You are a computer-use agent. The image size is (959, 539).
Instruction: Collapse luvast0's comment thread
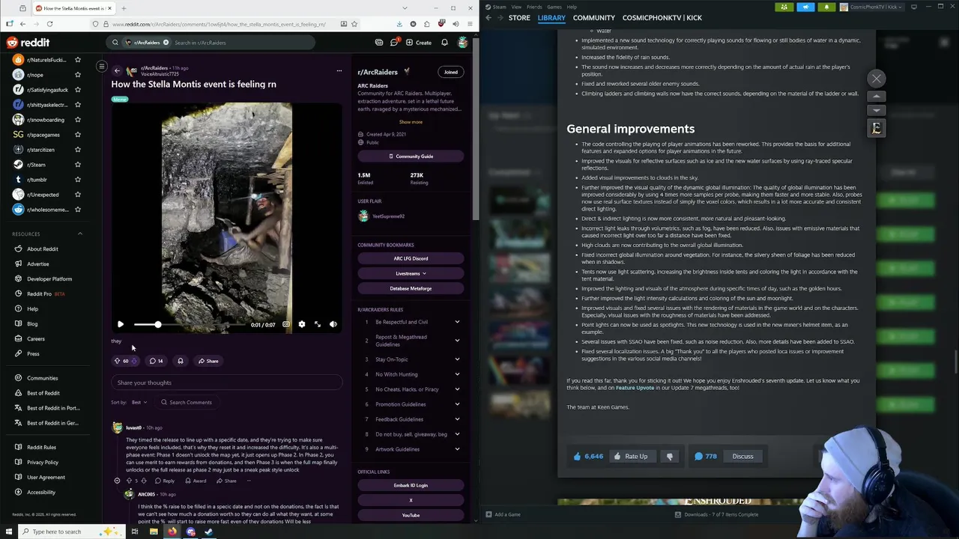click(117, 481)
